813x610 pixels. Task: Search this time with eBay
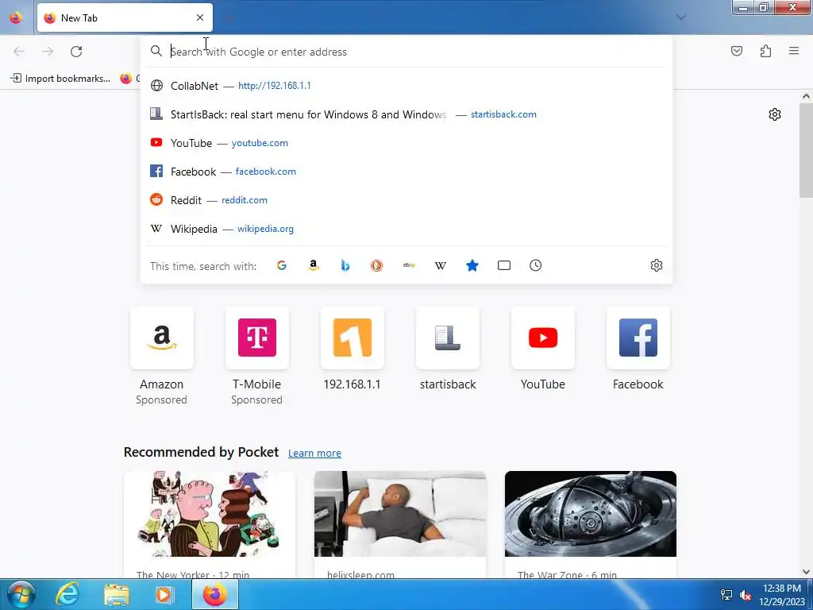click(409, 265)
